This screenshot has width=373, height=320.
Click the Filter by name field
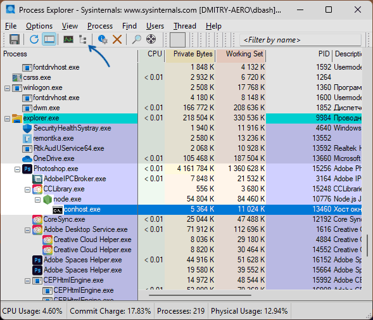300,40
